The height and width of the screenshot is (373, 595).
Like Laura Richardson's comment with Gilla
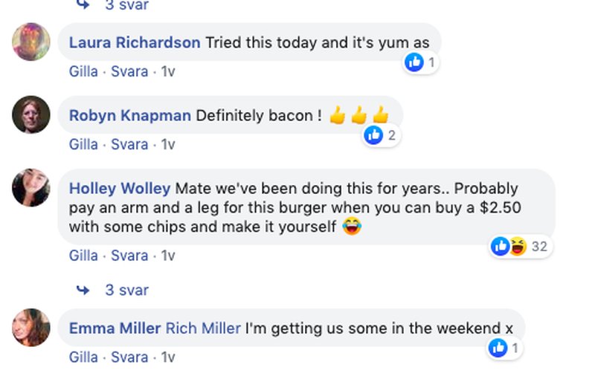pyautogui.click(x=83, y=72)
